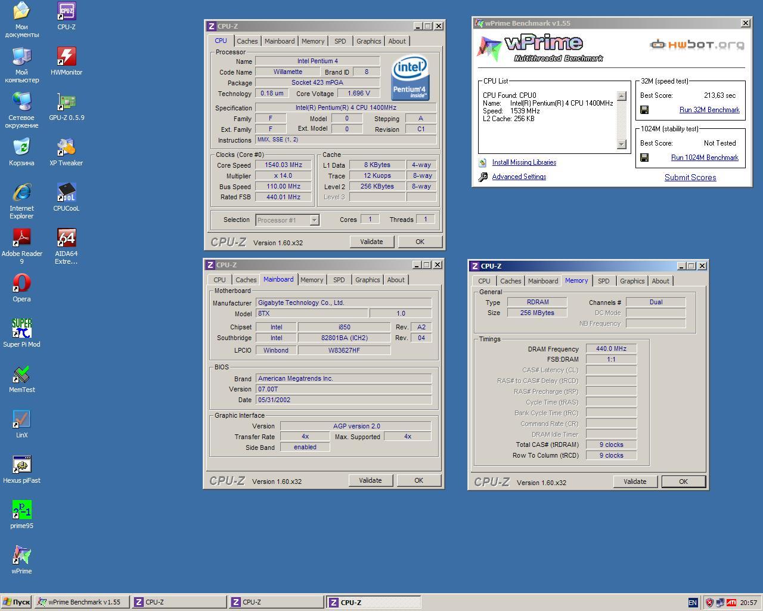763x611 pixels.
Task: Click the Chipset i850 value
Action: (x=344, y=327)
